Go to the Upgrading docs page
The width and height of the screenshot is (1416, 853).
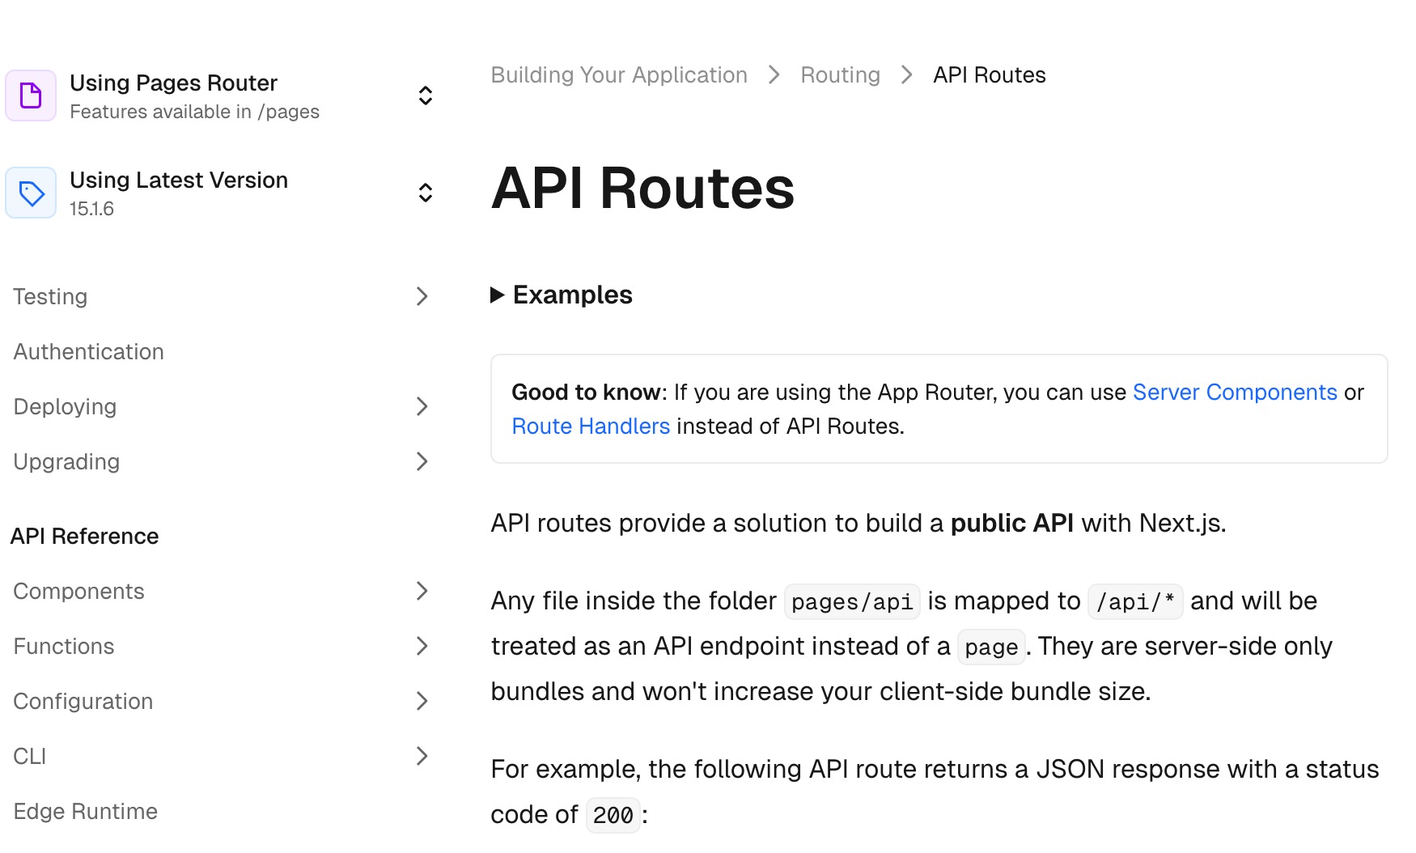click(66, 461)
